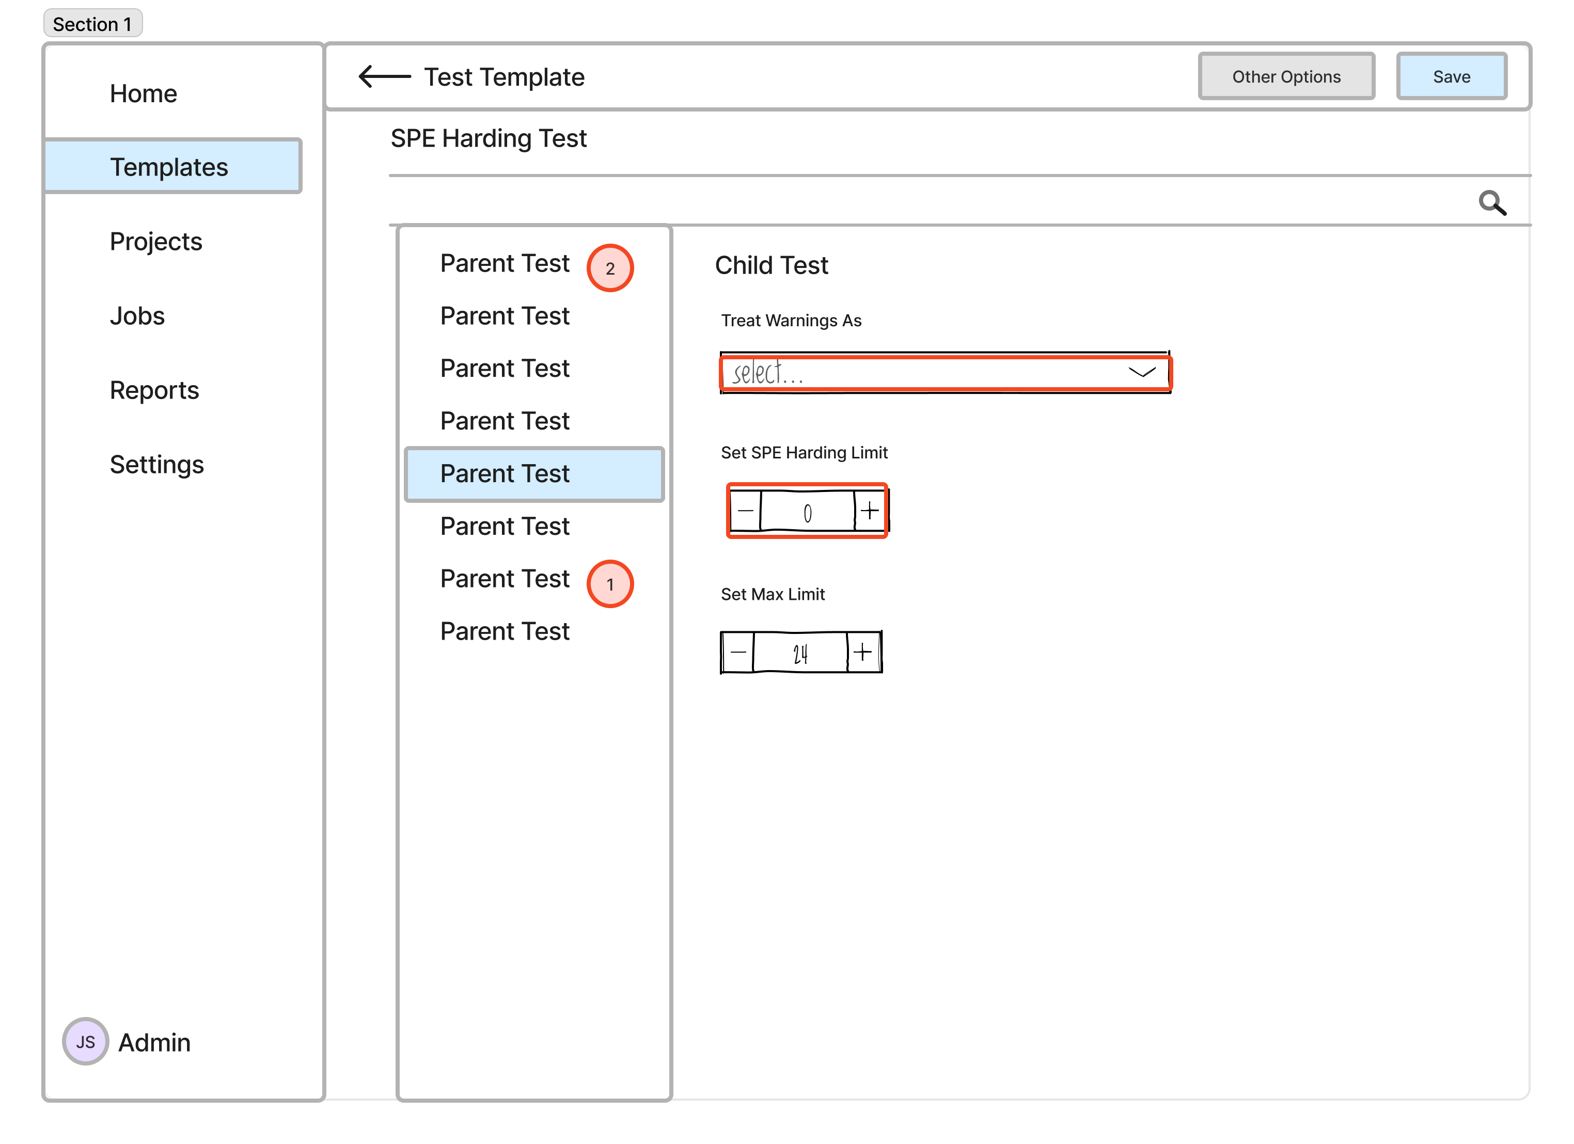Screen dimensions: 1574x1144
Task: Click the SPE Harding Test title
Action: (489, 139)
